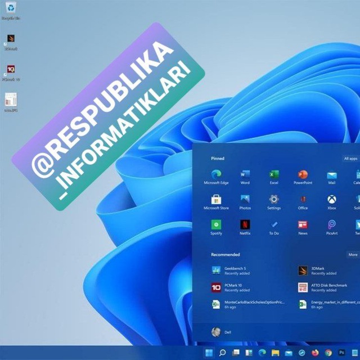Open the Widgets panel from taskbar
The image size is (360, 360).
[x=249, y=353]
